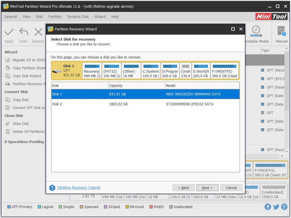This screenshot has height=218, width=291.
Task: Click the Wipe Disk eraser icon
Action: click(x=8, y=124)
